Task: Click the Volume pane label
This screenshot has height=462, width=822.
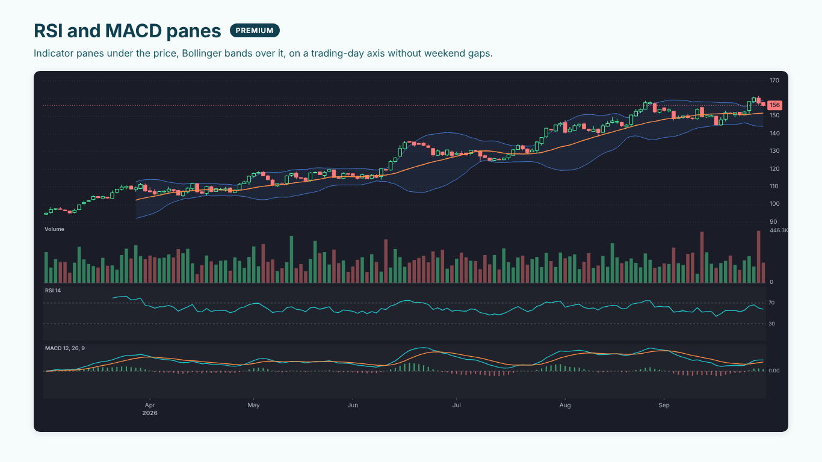Action: pos(54,229)
